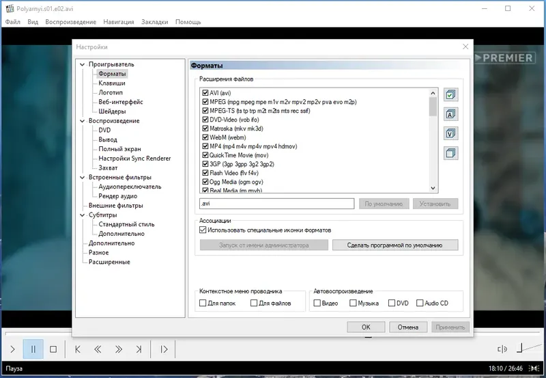Jump to previous file button
Screen dimensions: 546x378
pyautogui.click(x=78, y=349)
